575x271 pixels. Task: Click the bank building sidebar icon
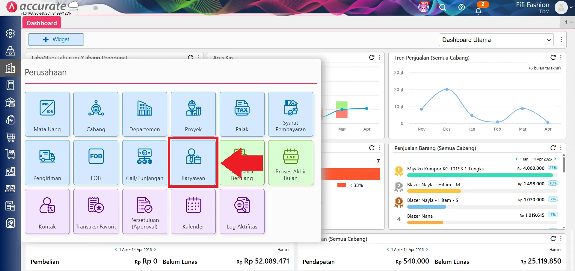click(10, 102)
